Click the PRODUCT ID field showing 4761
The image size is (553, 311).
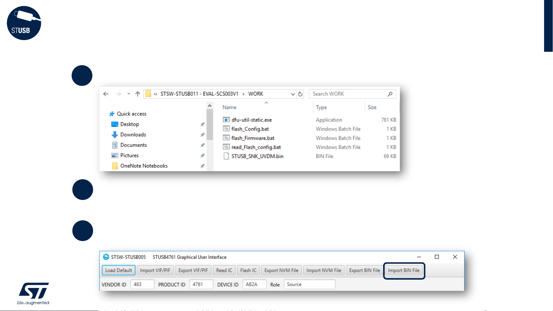tap(201, 284)
